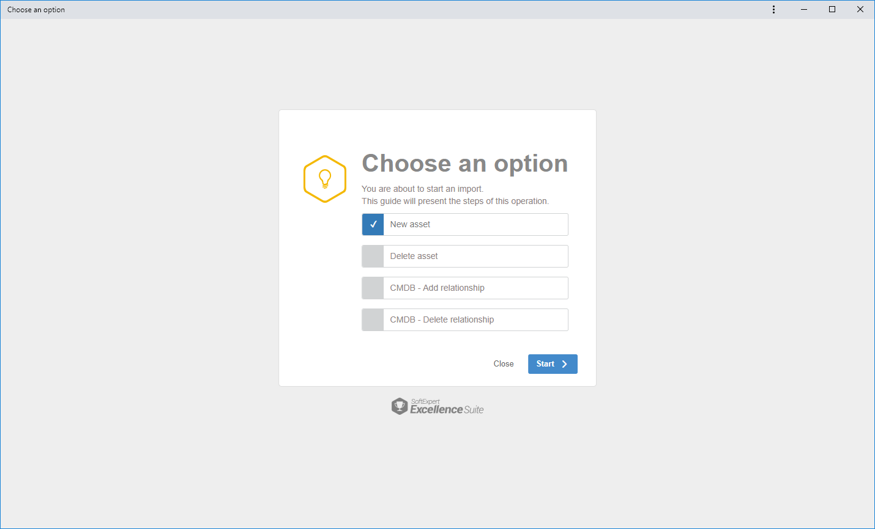Open the three-dot menu in title bar
Image resolution: width=875 pixels, height=529 pixels.
(773, 9)
